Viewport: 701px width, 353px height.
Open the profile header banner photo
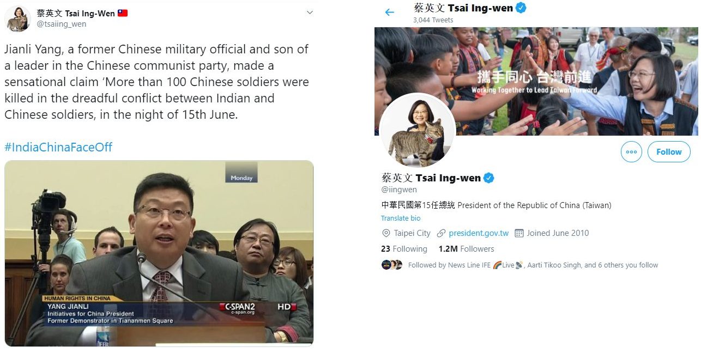point(536,82)
